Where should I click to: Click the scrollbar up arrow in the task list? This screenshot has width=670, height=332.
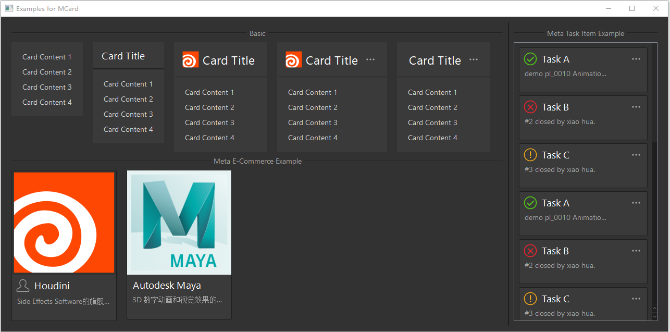(x=655, y=309)
